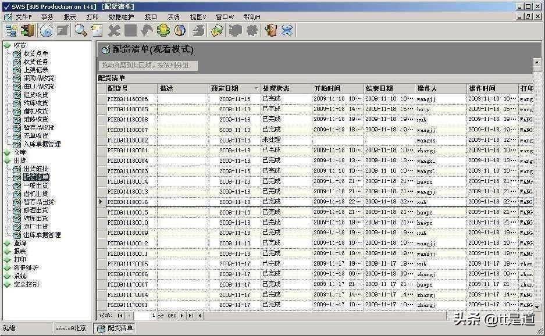This screenshot has height=336, width=545.
Task: Click the new document toolbar icon
Action: (97, 31)
